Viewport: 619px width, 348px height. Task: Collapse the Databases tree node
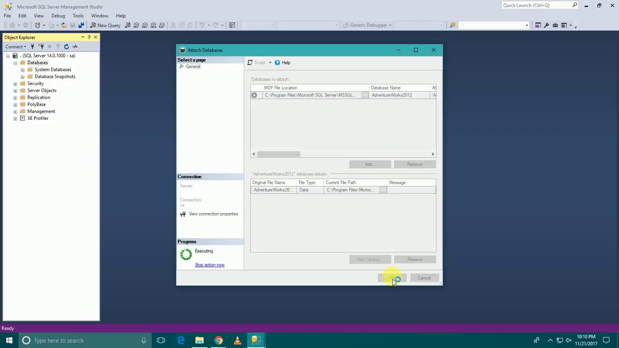pyautogui.click(x=15, y=63)
